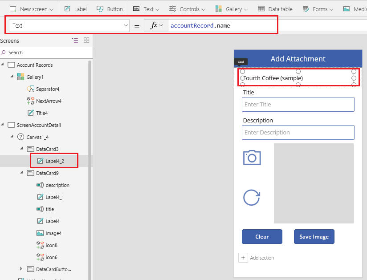367x280 pixels.
Task: Click the Clear button on the form
Action: (262, 236)
